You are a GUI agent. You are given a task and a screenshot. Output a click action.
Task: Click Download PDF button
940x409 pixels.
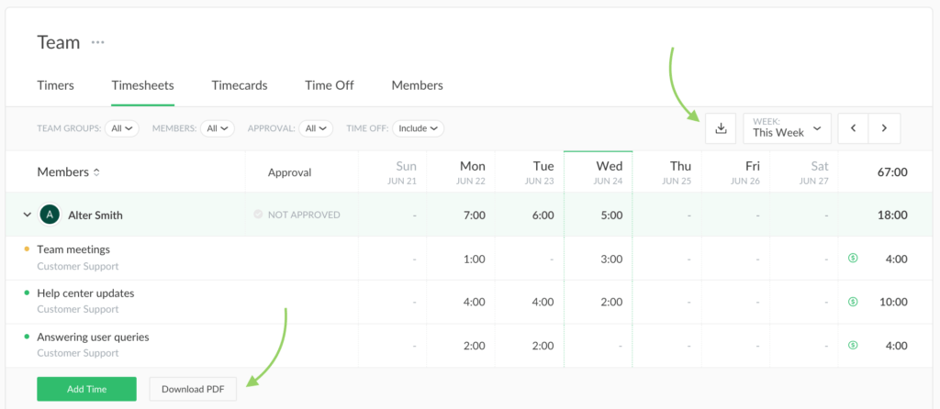pyautogui.click(x=193, y=389)
